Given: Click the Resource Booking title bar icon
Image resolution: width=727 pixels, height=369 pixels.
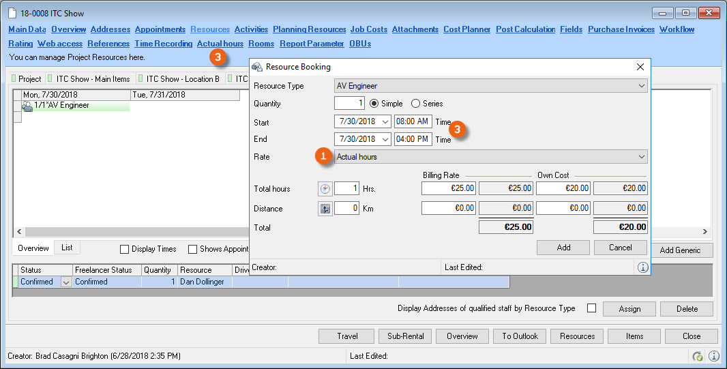Looking at the screenshot, I should [257, 67].
